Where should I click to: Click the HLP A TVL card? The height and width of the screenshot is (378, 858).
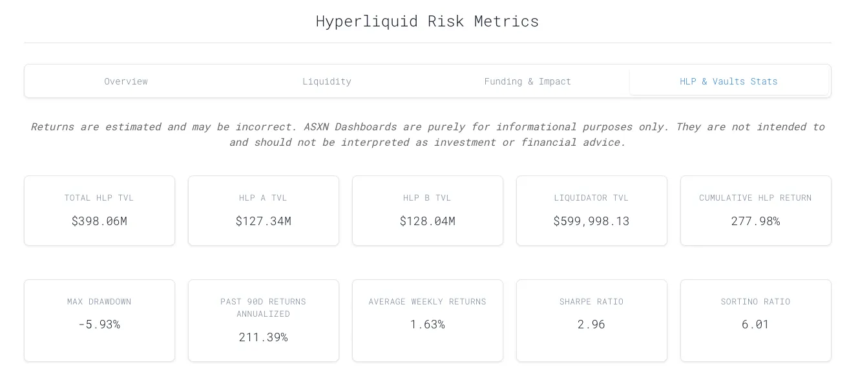(264, 210)
